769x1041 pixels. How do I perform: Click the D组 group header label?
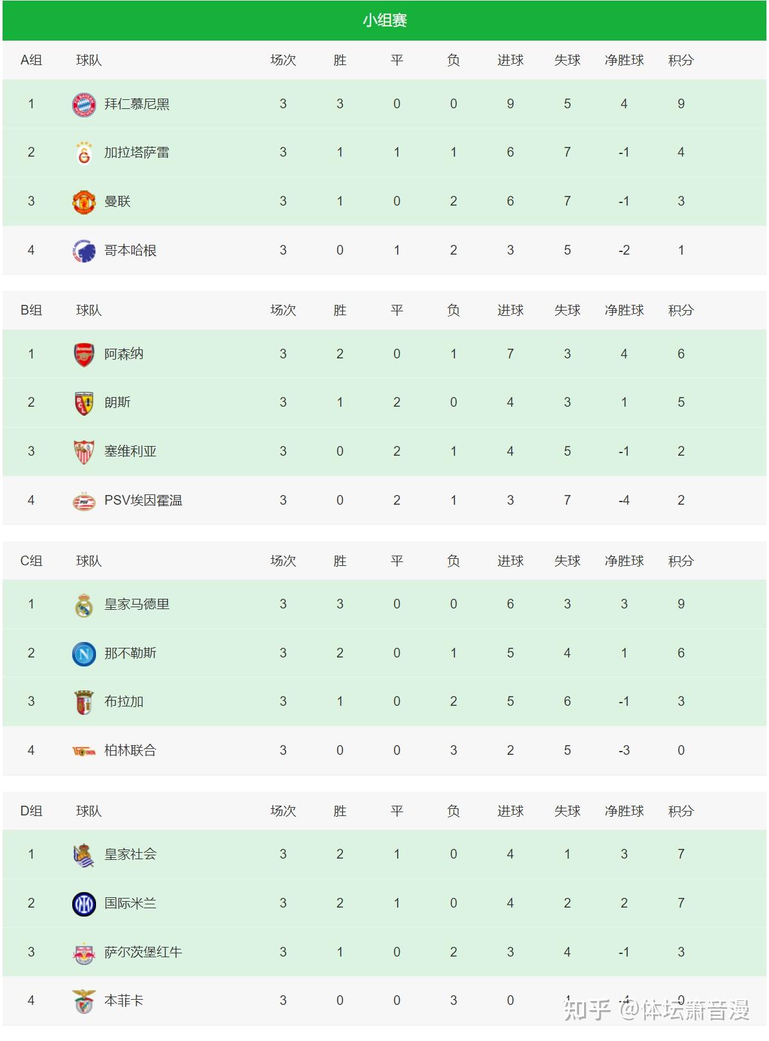31,812
